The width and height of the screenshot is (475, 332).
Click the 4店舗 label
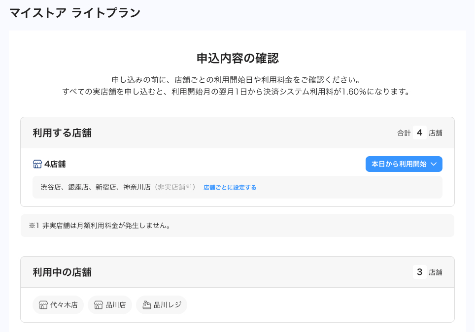(55, 164)
